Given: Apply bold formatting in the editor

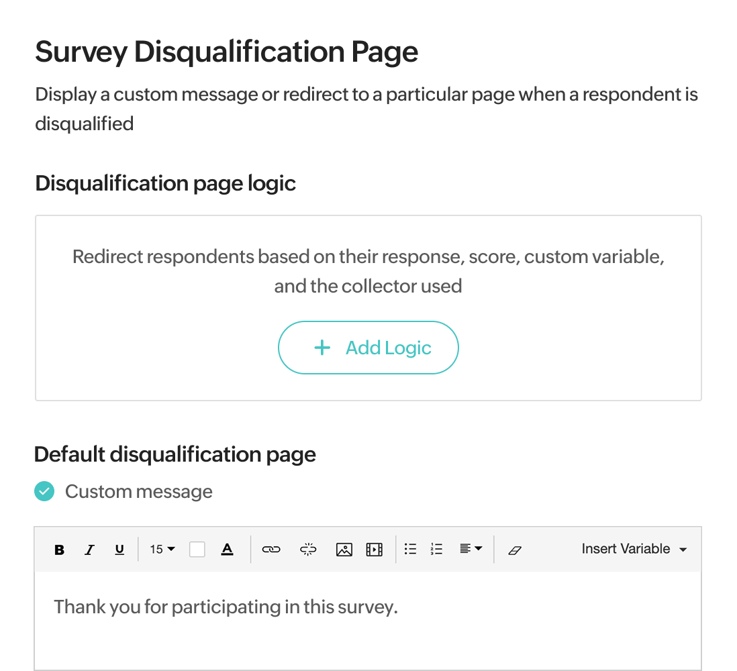Looking at the screenshot, I should tap(59, 550).
